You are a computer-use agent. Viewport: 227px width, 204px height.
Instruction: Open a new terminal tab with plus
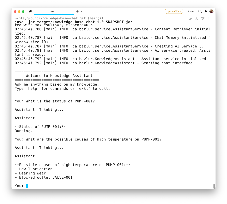coord(77,11)
